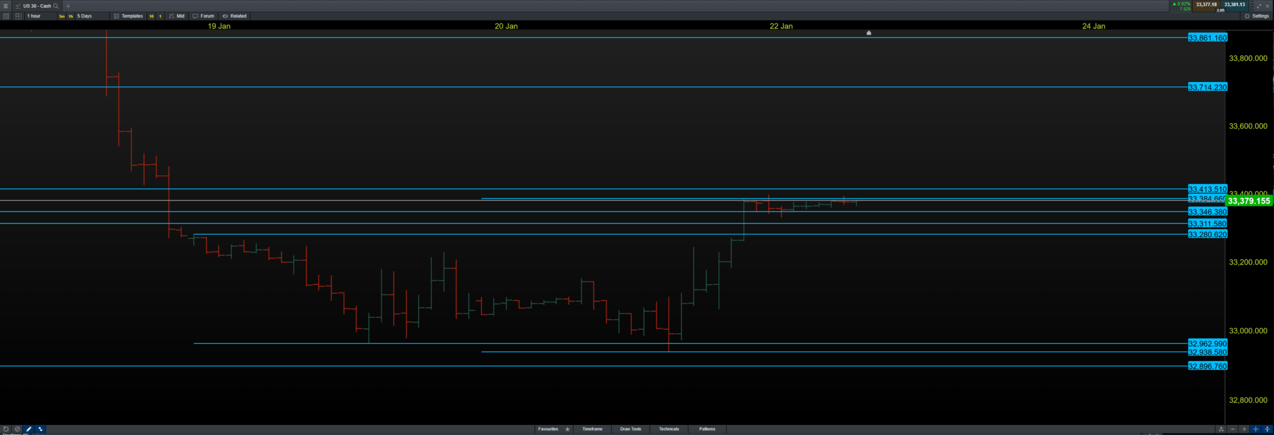Click the reset/undo icon at bottom left
This screenshot has height=435, width=1274.
click(6, 429)
